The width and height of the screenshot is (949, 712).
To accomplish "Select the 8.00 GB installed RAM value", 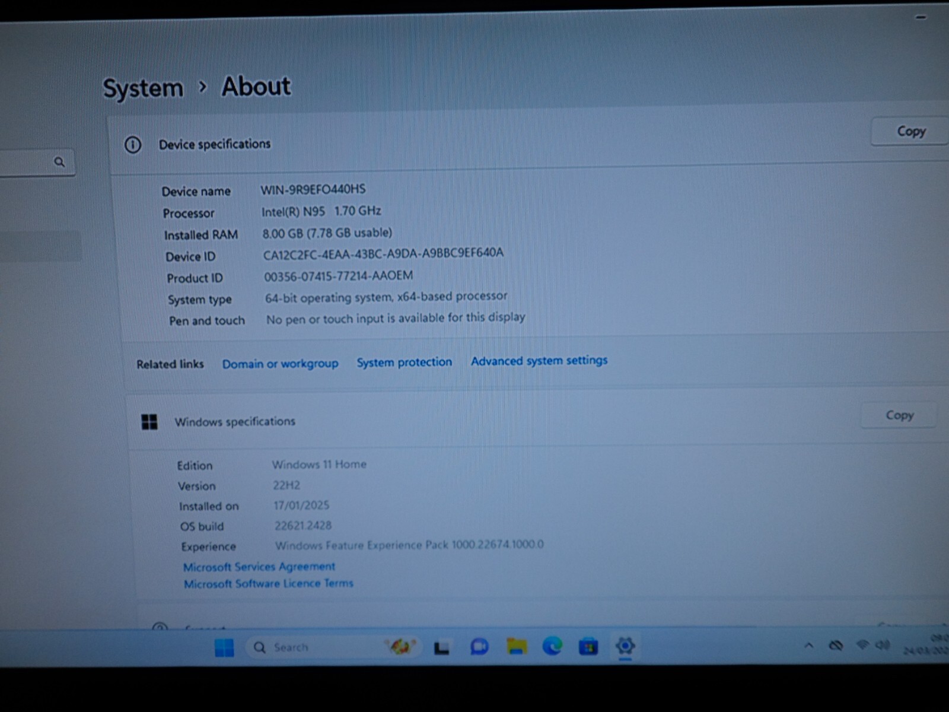I will click(327, 233).
